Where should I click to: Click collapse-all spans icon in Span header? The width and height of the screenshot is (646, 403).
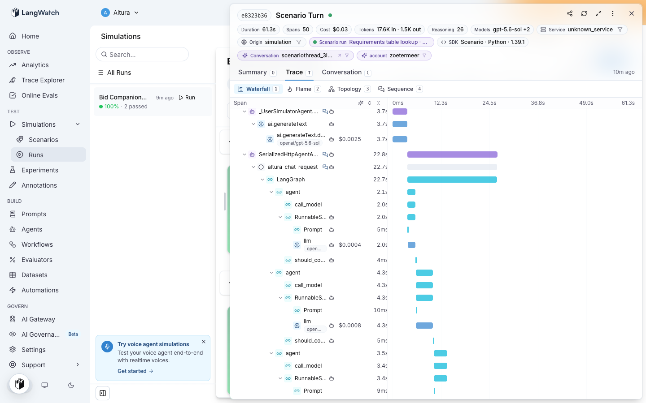(x=379, y=103)
